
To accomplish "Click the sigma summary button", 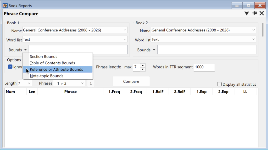I will click(x=91, y=83).
